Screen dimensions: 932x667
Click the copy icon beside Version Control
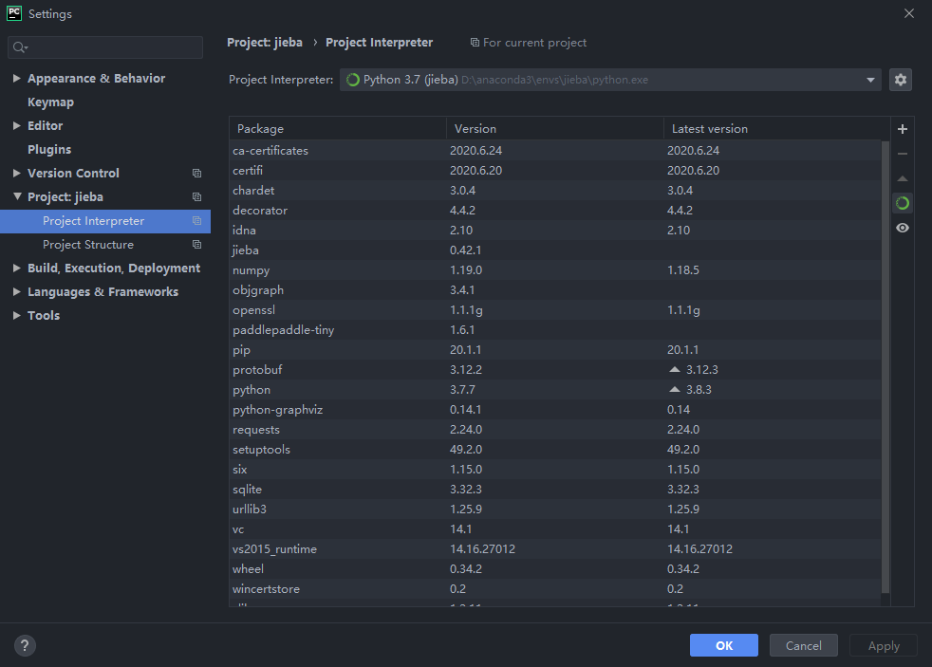point(196,174)
